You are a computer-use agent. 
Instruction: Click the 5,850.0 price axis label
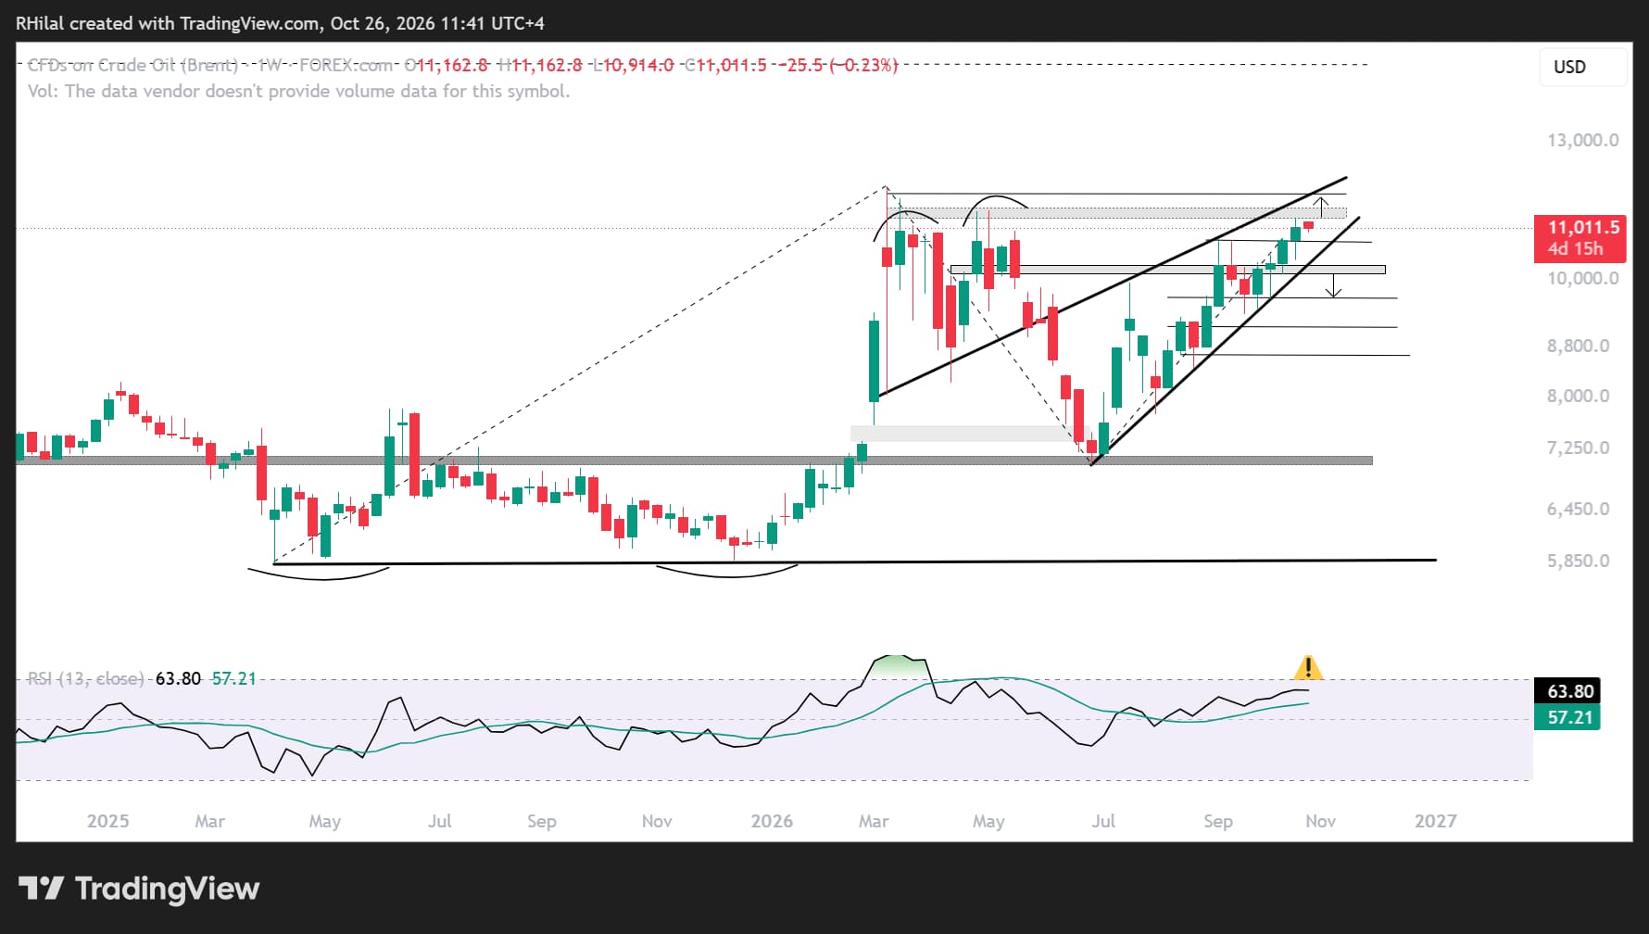[1579, 561]
